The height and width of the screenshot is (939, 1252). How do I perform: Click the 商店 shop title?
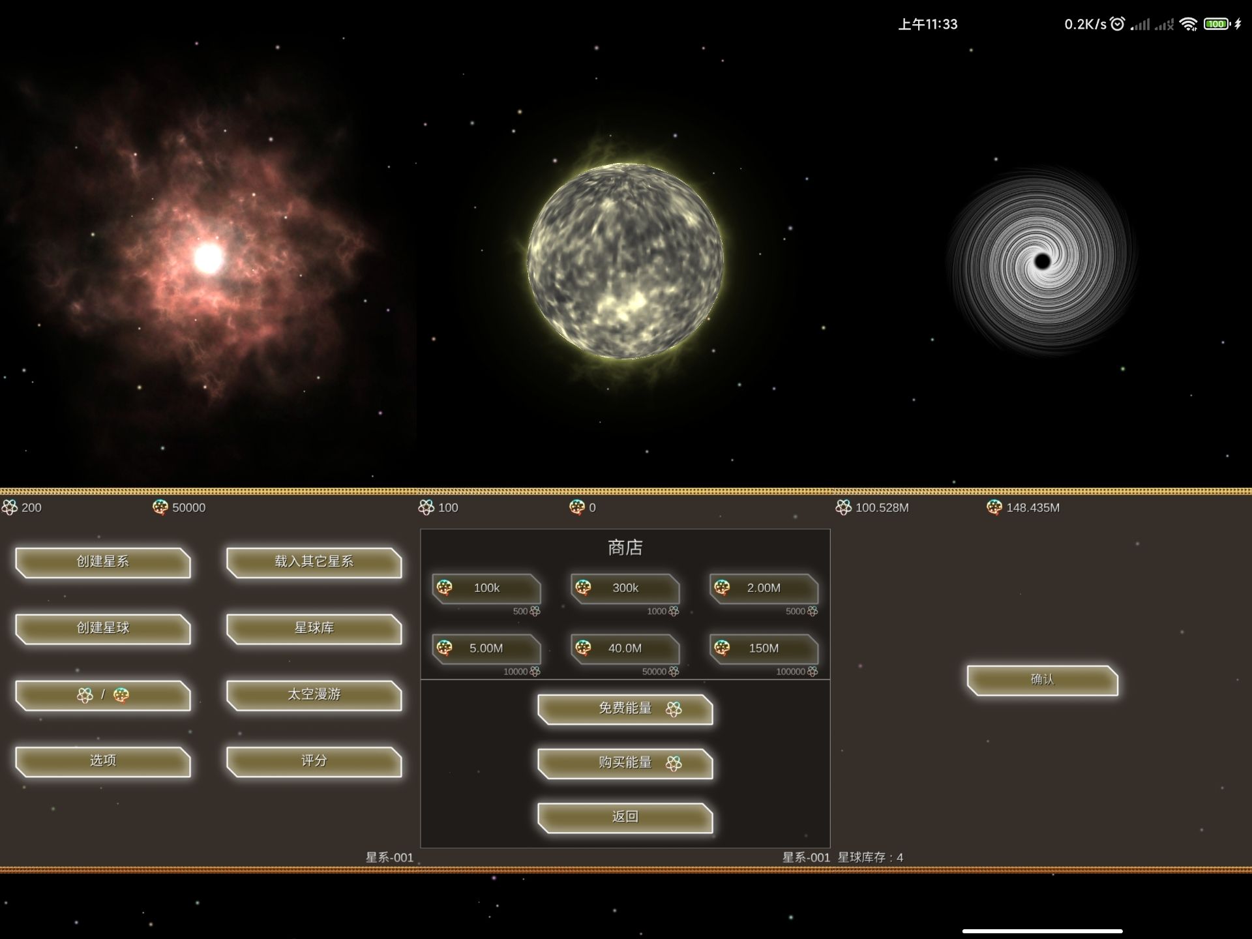click(625, 548)
